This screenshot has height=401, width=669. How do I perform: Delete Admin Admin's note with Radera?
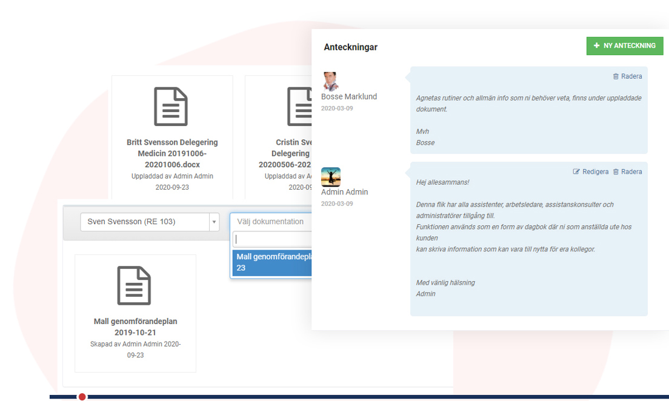[627, 172]
